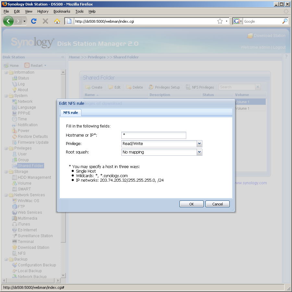Open the Tools menu
The image size is (292, 292).
pos(79,11)
